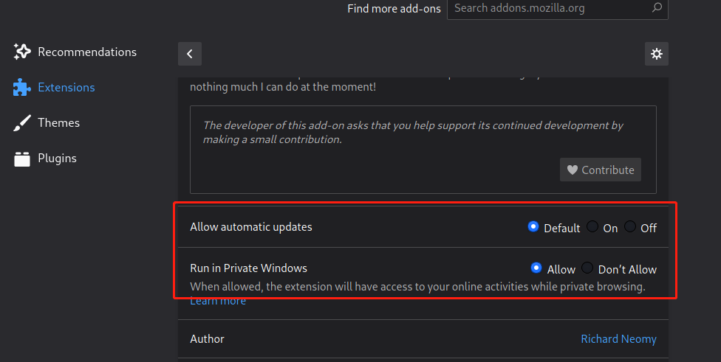Image resolution: width=721 pixels, height=362 pixels.
Task: Click the 'Find more add-ons' text
Action: tap(394, 9)
